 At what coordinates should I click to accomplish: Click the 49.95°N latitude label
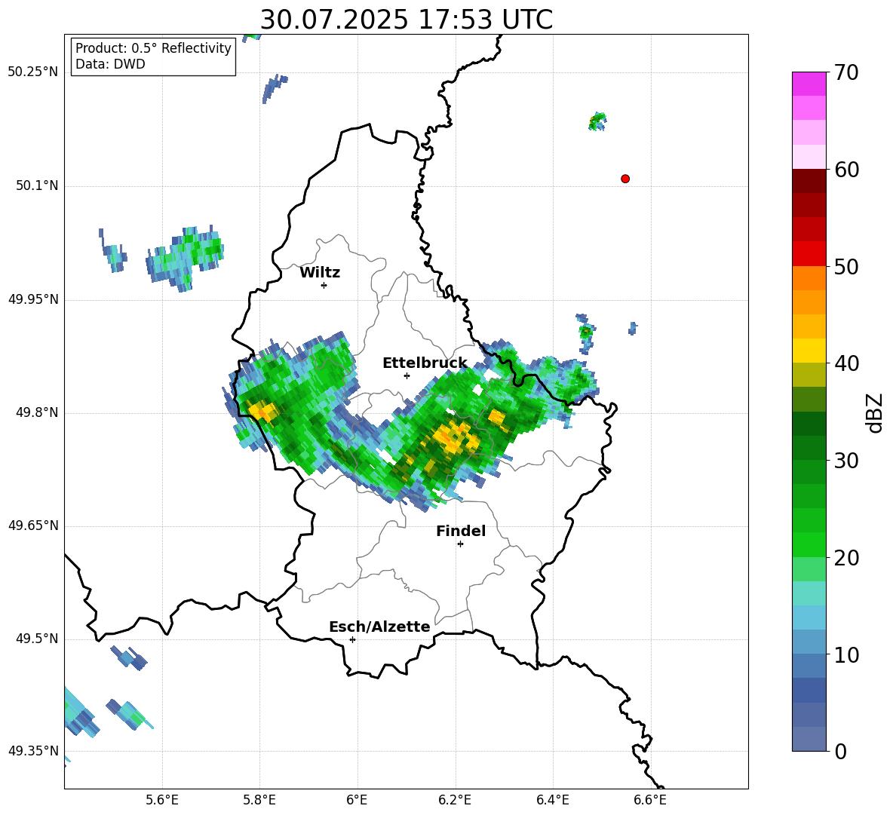coord(33,299)
